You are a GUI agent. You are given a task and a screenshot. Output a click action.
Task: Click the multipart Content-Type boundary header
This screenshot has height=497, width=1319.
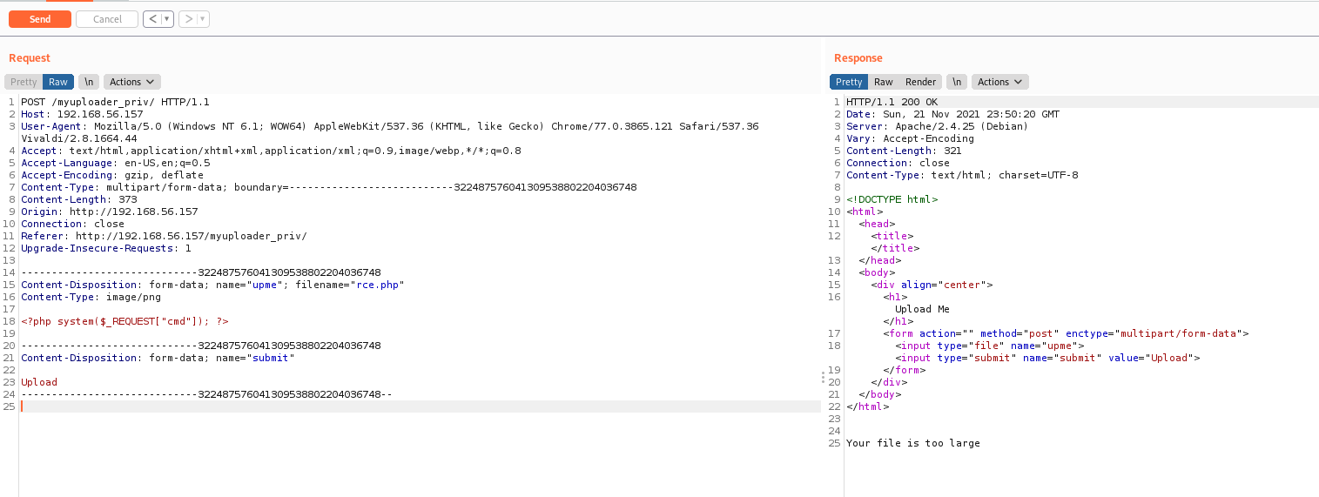point(329,187)
